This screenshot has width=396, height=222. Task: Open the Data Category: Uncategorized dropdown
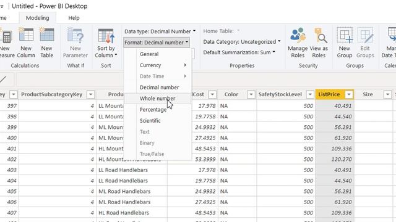click(242, 42)
